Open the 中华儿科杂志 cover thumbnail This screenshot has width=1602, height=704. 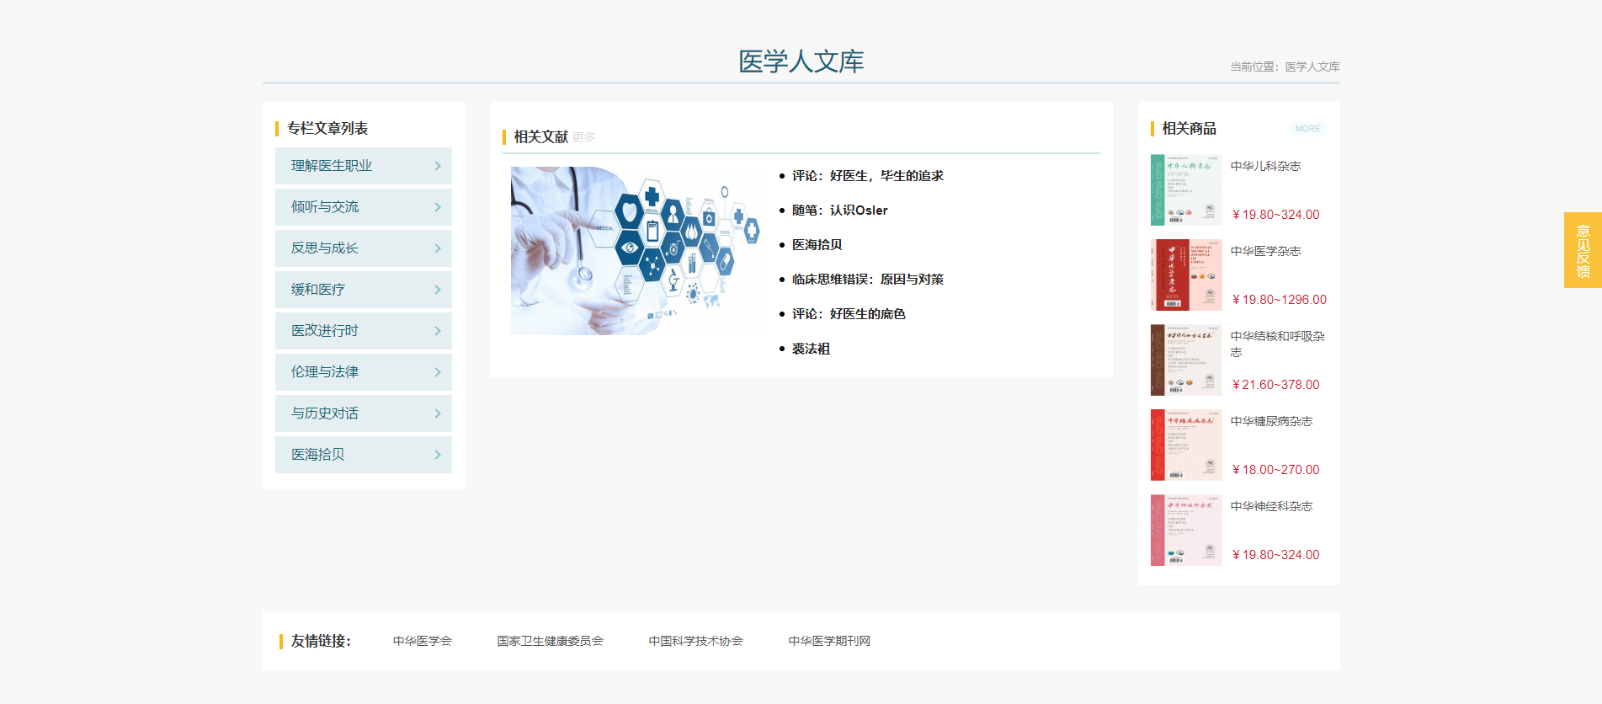coord(1185,190)
